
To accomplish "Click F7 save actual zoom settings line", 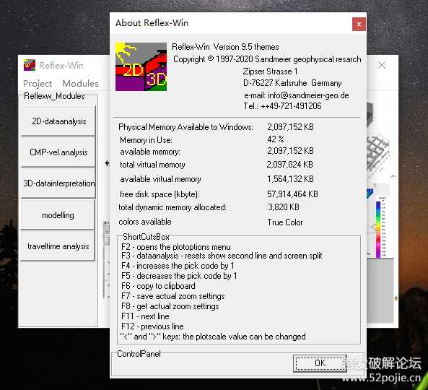I will [173, 296].
